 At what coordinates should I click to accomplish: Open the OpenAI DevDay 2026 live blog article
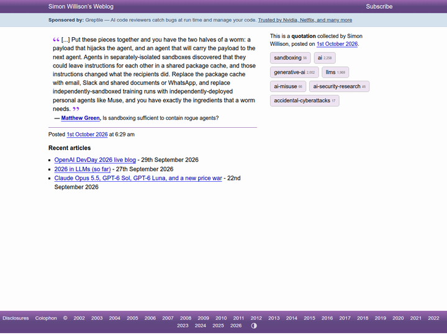click(95, 160)
